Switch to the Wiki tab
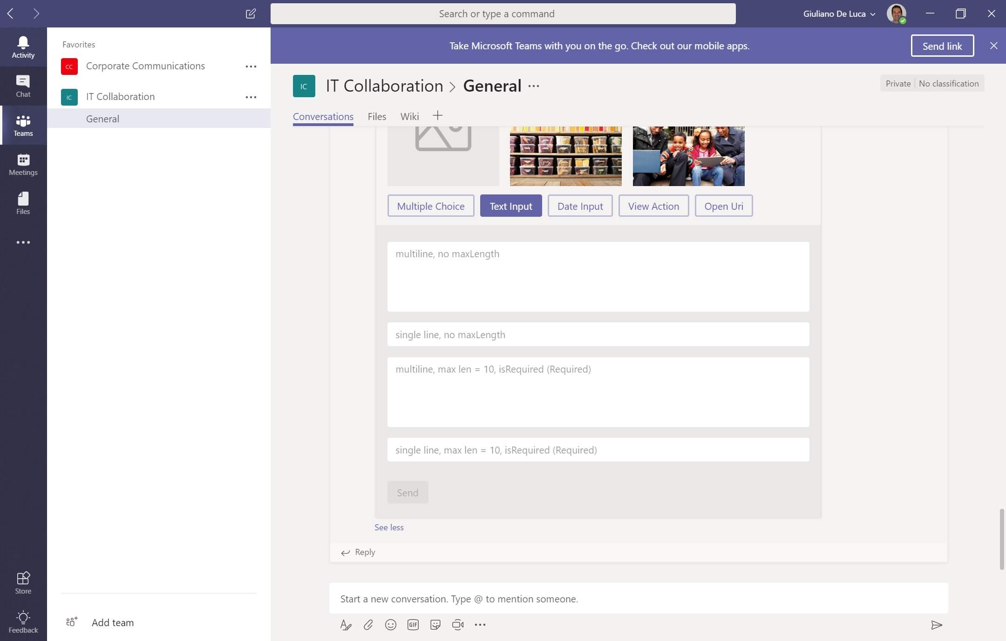 click(x=410, y=116)
